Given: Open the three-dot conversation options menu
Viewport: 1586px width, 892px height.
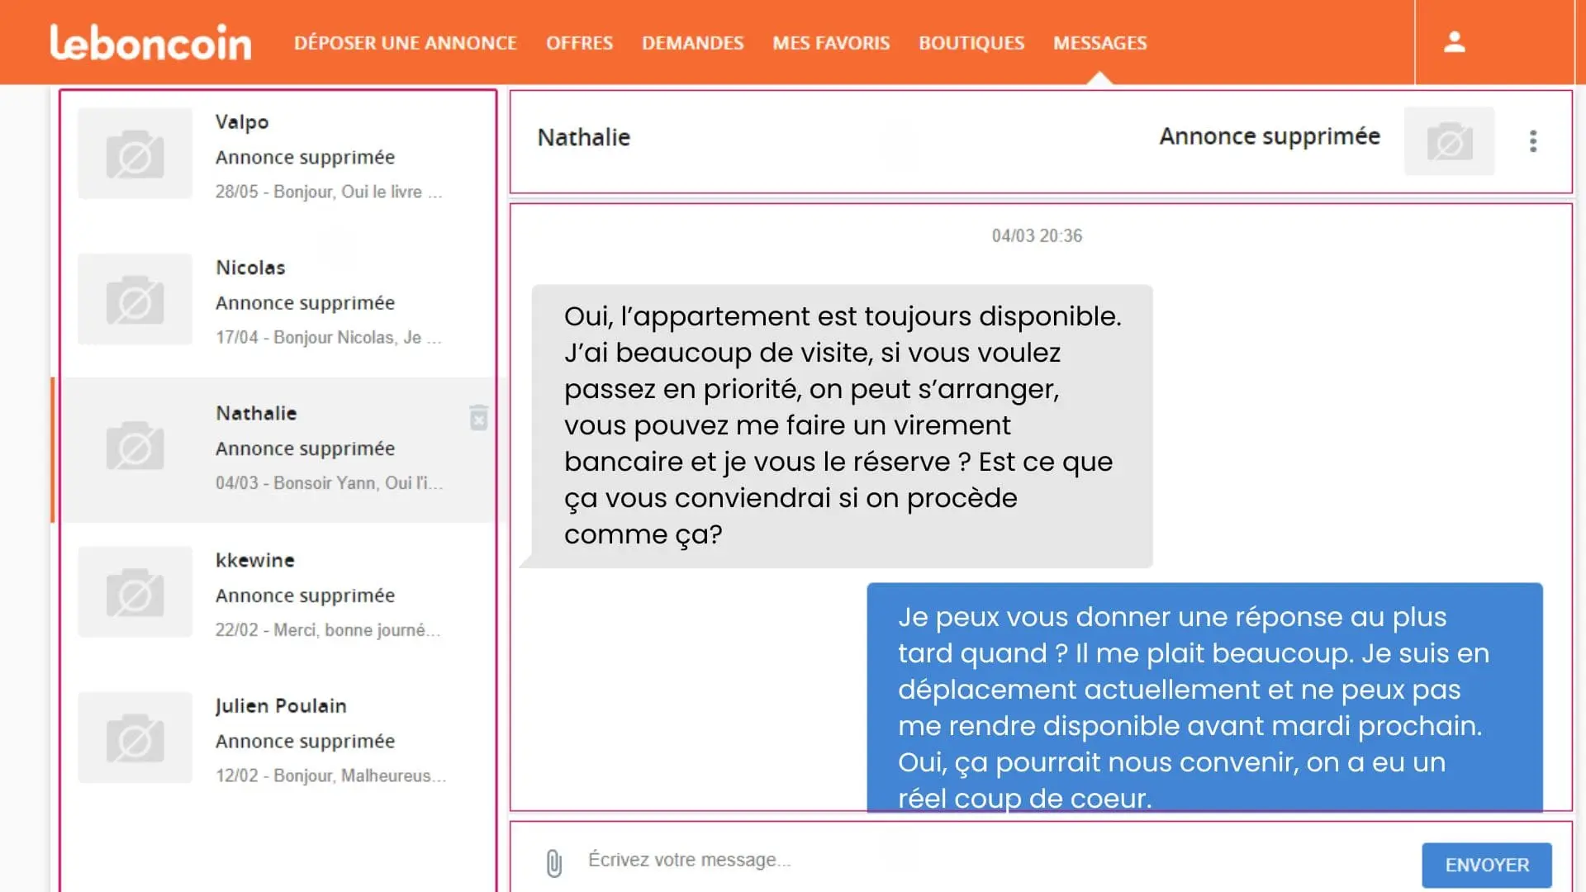Looking at the screenshot, I should [x=1533, y=141].
